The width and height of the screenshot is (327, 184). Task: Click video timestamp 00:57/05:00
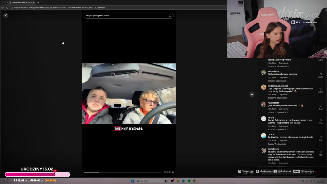pyautogui.click(x=169, y=172)
